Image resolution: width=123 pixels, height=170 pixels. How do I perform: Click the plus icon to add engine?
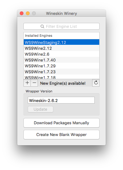click(27, 83)
